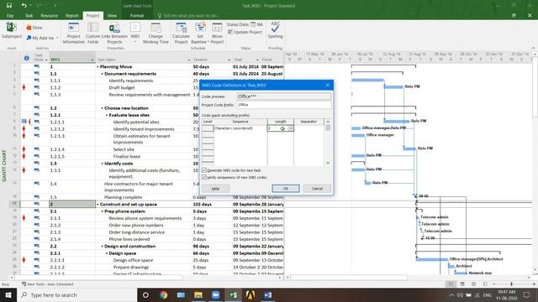The width and height of the screenshot is (538, 302).
Task: Select the task Finalize lease
Action: (127, 157)
